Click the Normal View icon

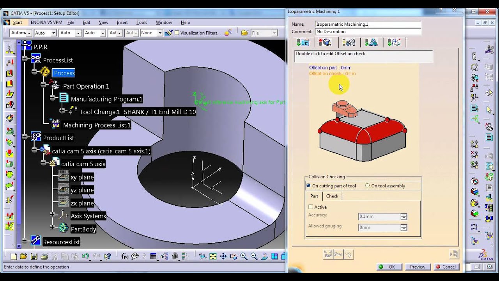pos(265,256)
